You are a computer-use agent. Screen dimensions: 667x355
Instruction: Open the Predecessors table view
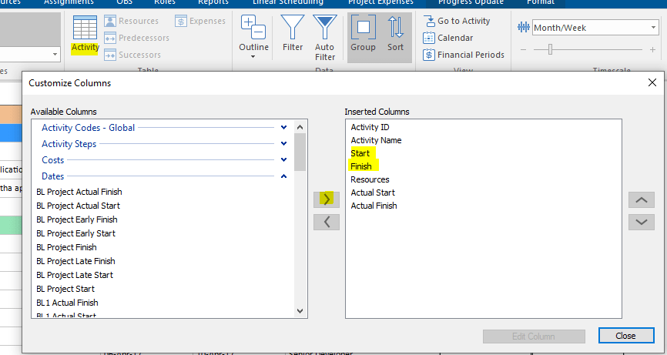[x=136, y=38]
